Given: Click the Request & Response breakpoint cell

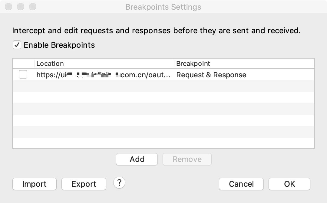Looking at the screenshot, I should click(x=212, y=75).
